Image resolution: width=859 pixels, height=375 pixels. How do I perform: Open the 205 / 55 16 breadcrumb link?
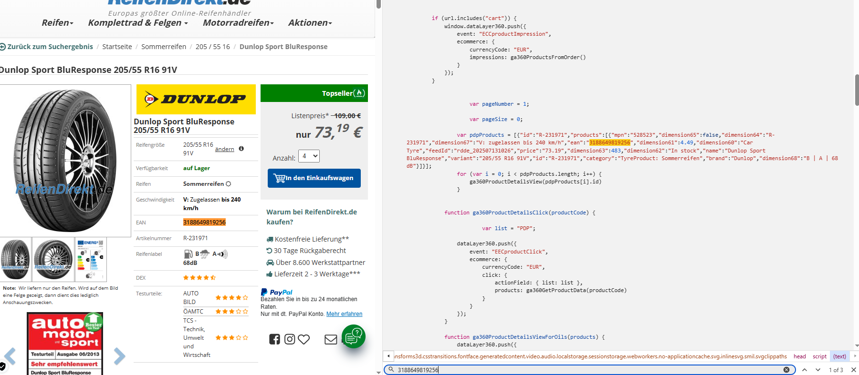tap(213, 47)
